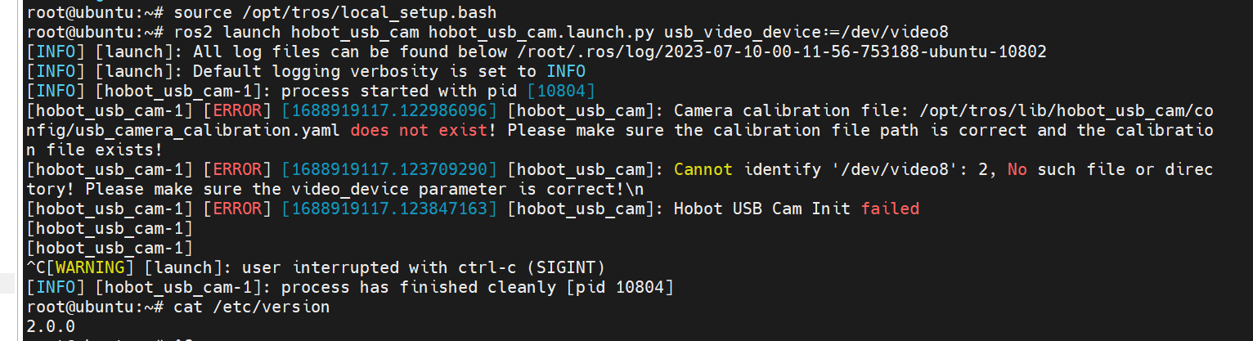This screenshot has width=1253, height=341.
Task: Click the timestamp 1688919117.123847163
Action: pos(389,209)
